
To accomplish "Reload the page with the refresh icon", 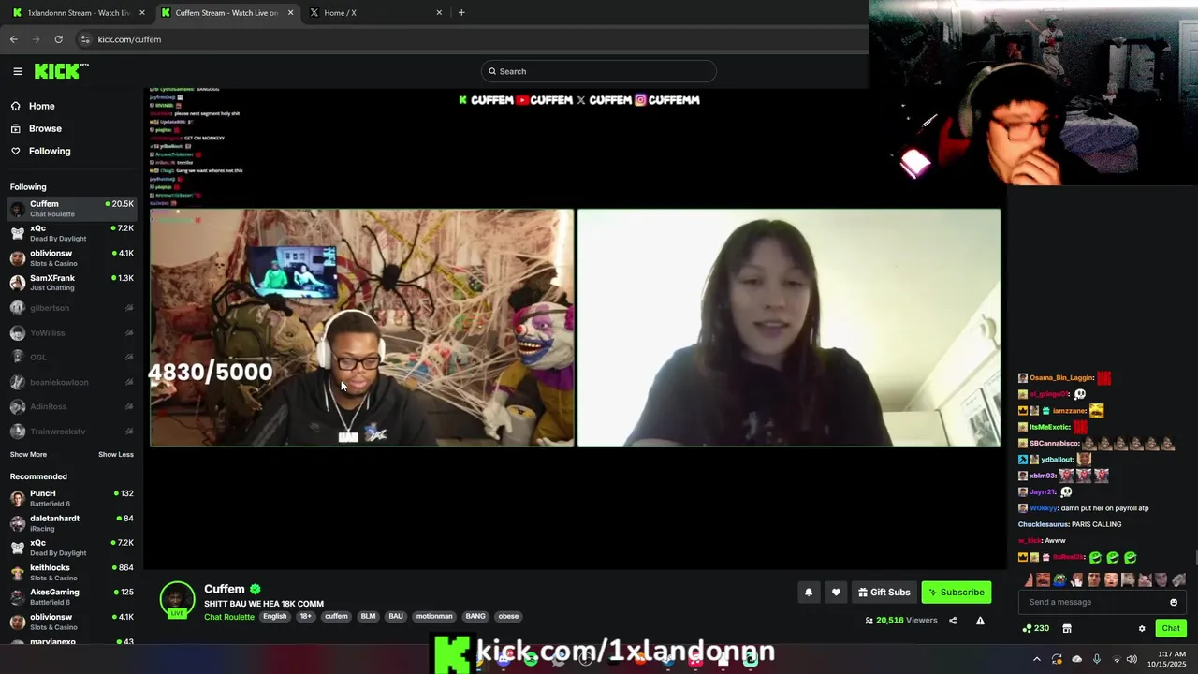I will [x=58, y=39].
